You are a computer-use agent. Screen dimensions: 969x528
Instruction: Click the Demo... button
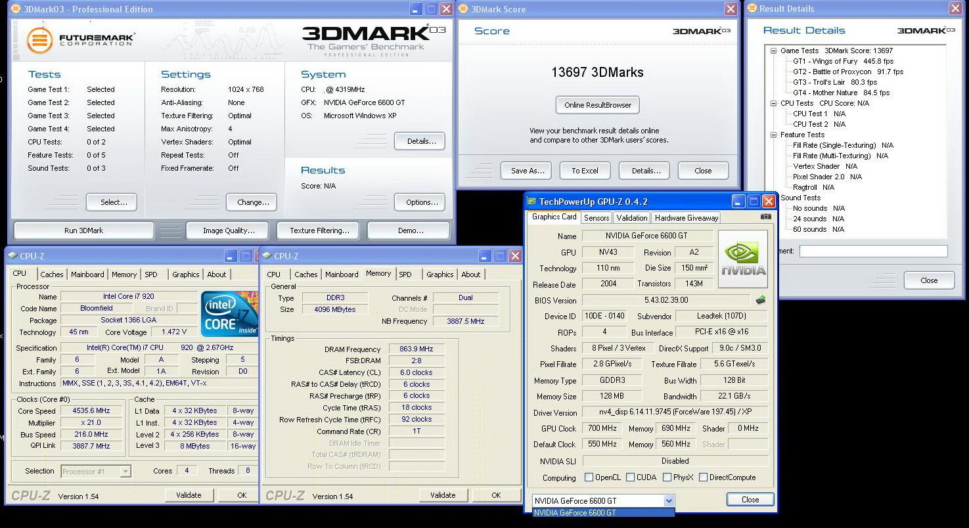tap(410, 231)
